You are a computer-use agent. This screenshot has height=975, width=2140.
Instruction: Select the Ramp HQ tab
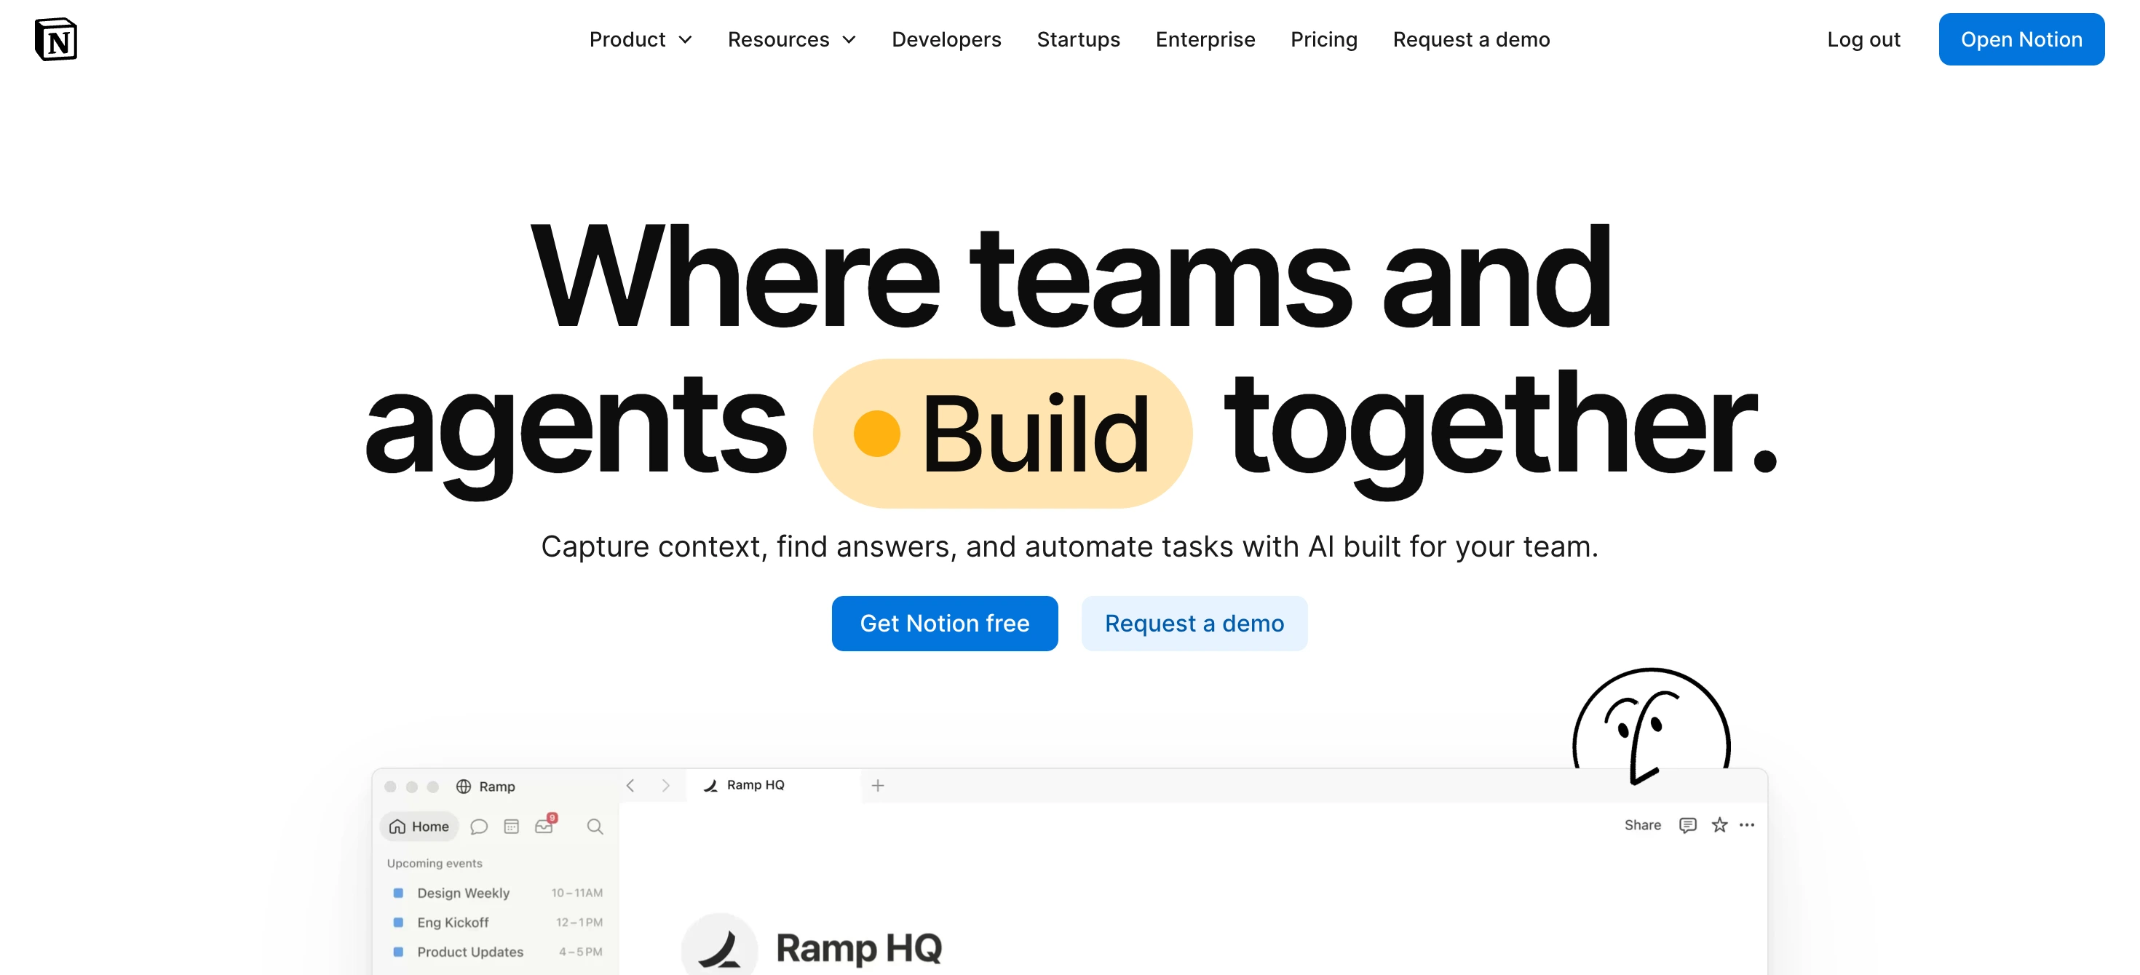774,785
